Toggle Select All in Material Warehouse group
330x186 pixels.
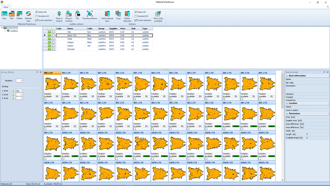pos(37,12)
